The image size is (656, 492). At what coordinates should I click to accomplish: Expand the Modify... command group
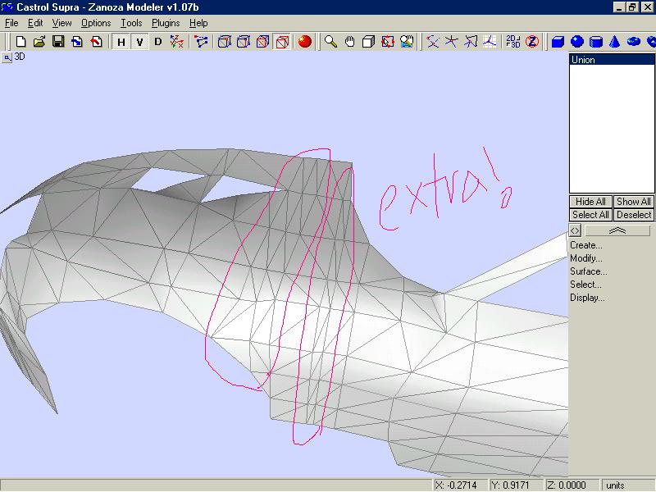pos(585,258)
